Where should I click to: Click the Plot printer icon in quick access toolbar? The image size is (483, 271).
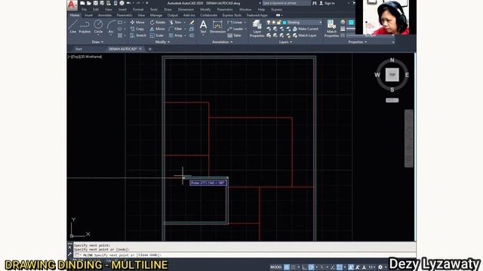(x=122, y=3)
